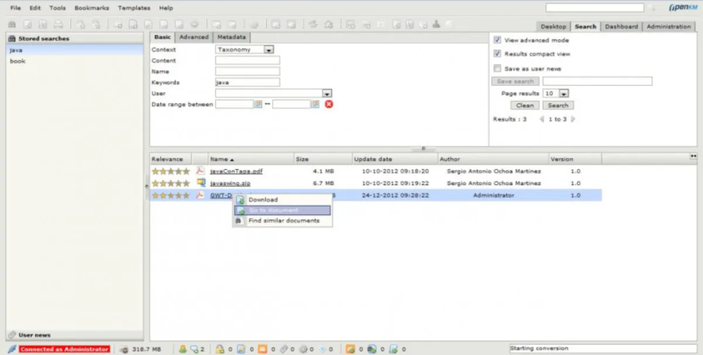Select the Advanced search tab
This screenshot has height=355, width=703.
[193, 37]
